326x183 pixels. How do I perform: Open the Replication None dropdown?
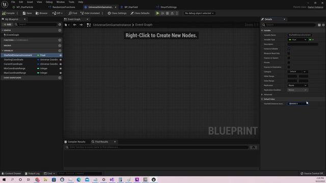click(x=297, y=85)
